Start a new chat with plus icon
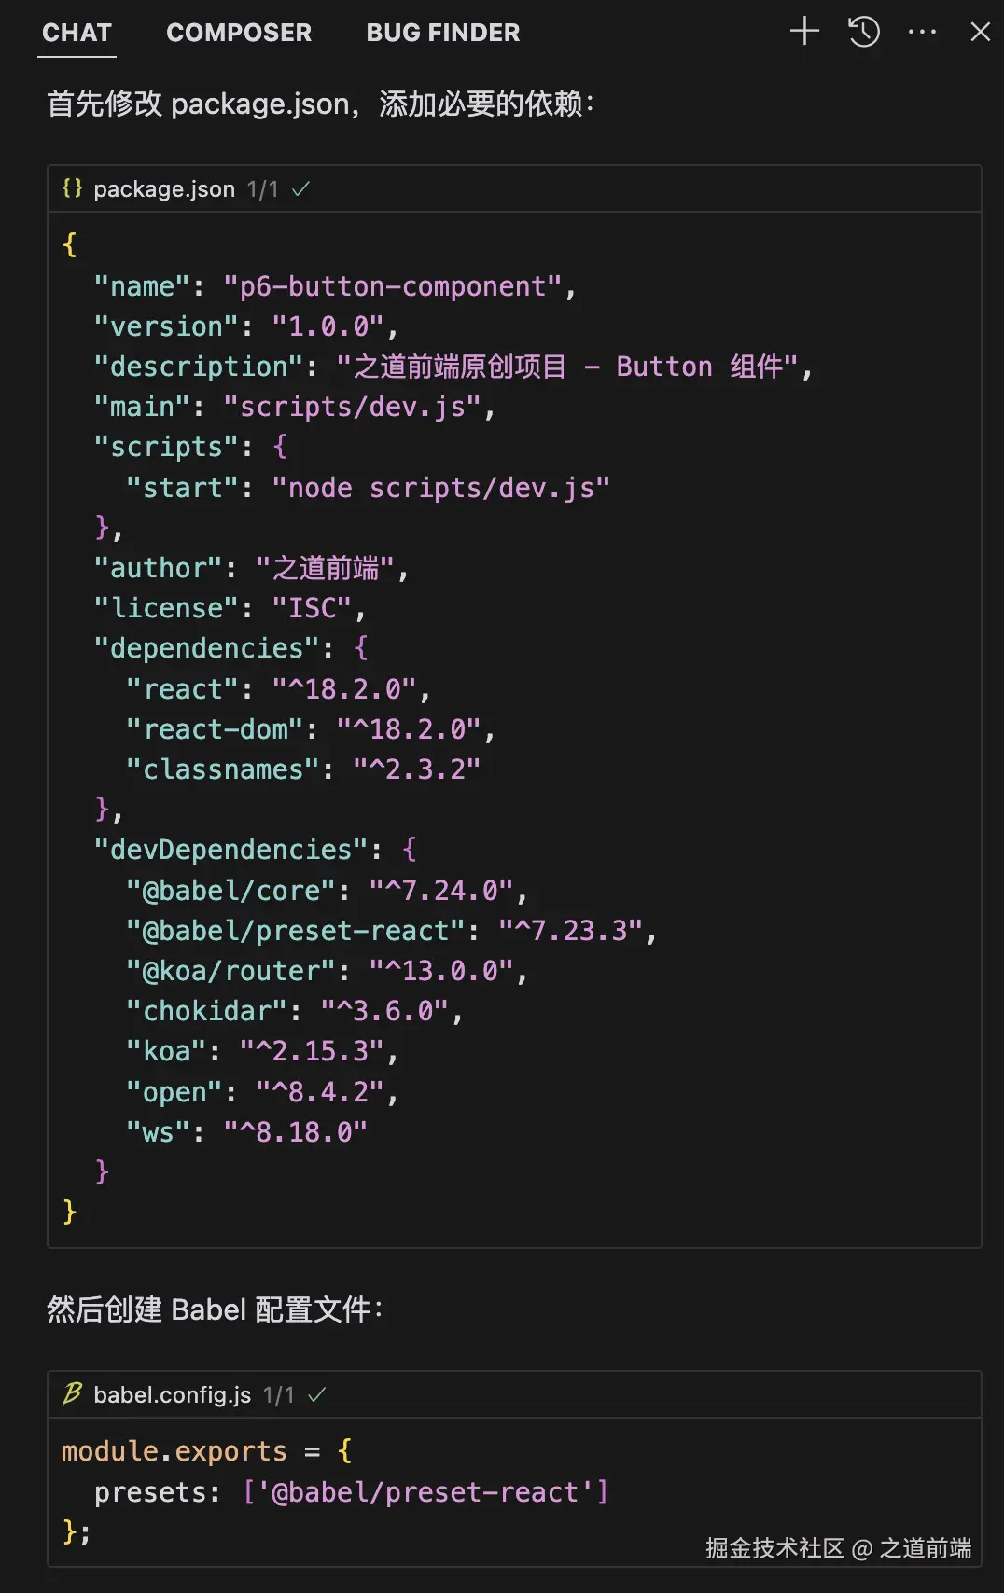The width and height of the screenshot is (1004, 1593). (x=804, y=32)
